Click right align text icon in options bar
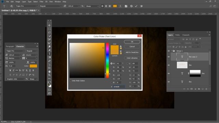 [109, 6]
